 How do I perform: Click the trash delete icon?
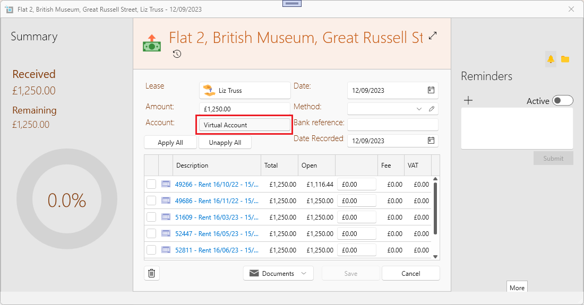coord(152,273)
